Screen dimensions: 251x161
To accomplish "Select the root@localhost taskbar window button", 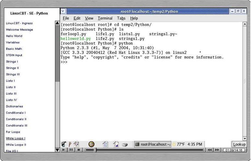I will 152,144.
